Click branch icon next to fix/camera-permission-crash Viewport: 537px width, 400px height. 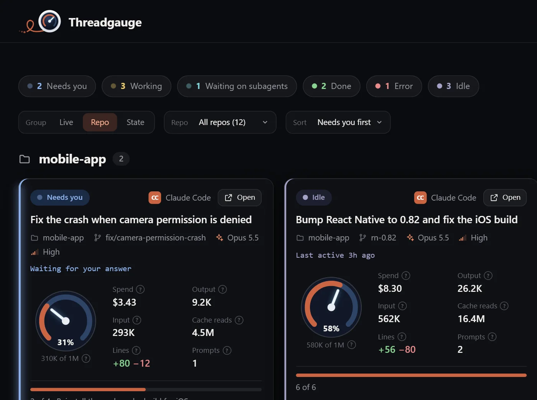point(97,238)
